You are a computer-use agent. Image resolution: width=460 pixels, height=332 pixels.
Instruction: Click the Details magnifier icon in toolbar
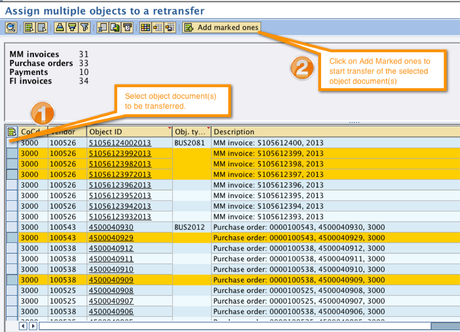[11, 28]
